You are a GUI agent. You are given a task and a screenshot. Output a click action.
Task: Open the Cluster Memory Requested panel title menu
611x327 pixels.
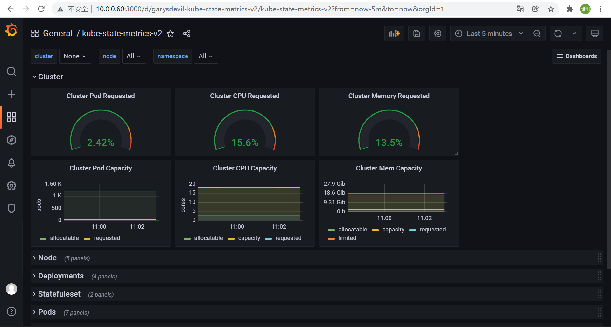[389, 96]
